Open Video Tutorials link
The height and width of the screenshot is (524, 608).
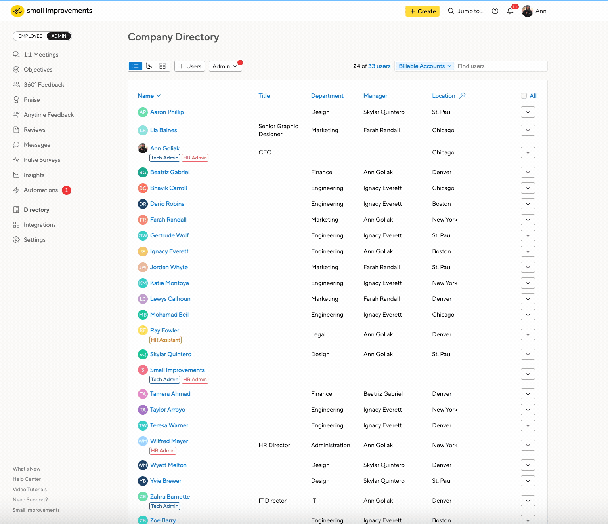[30, 489]
